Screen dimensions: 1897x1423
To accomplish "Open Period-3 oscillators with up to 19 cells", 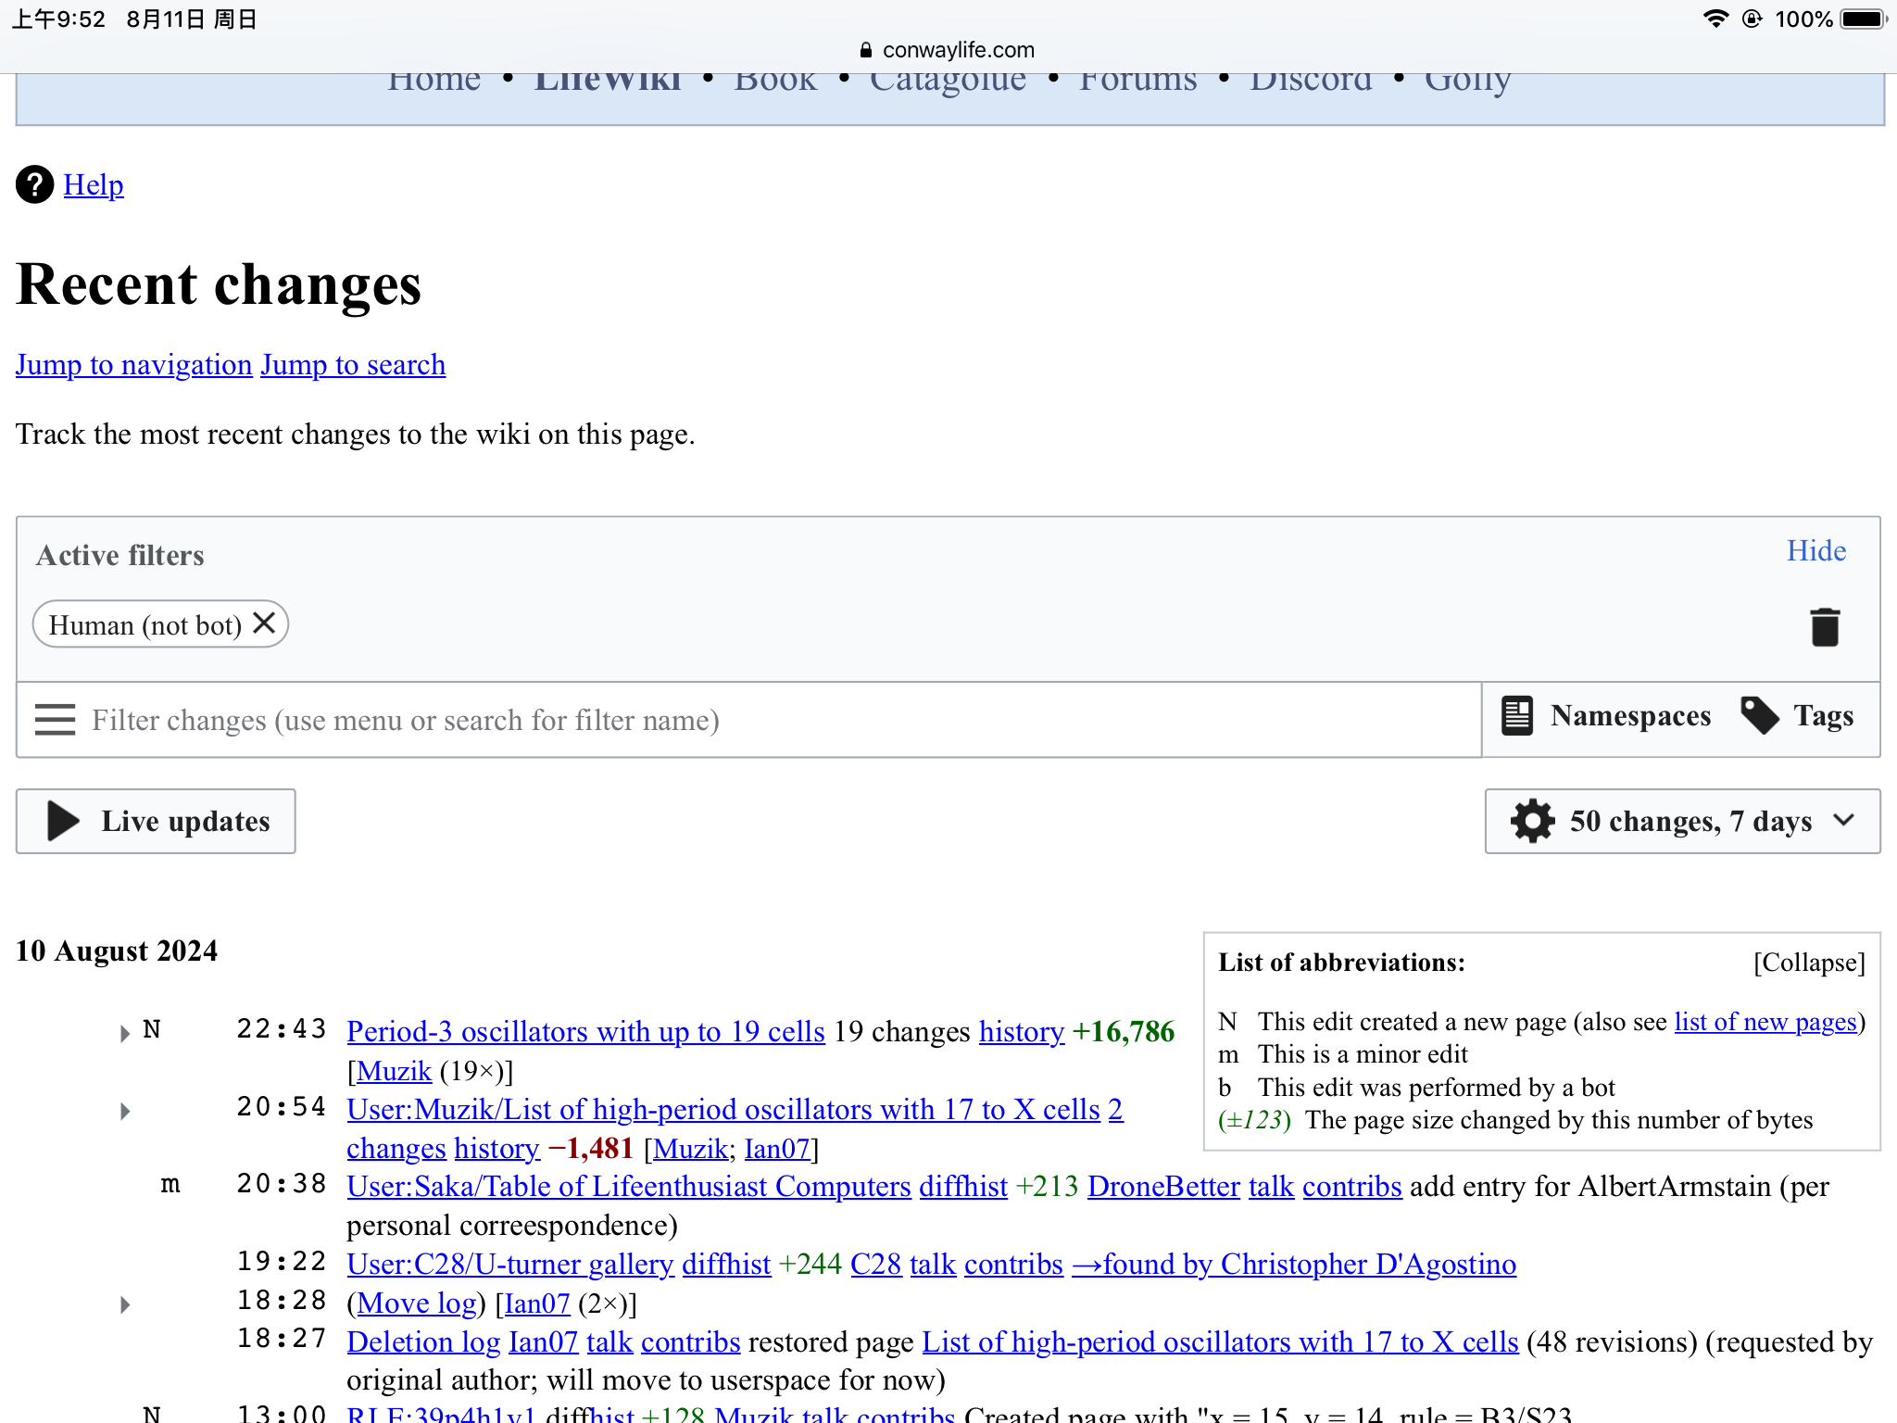I will point(585,1031).
